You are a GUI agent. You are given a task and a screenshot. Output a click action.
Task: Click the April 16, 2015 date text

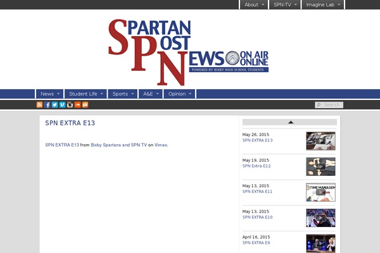(256, 237)
